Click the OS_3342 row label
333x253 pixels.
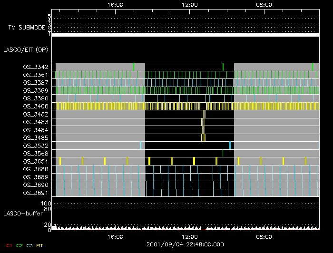point(35,67)
